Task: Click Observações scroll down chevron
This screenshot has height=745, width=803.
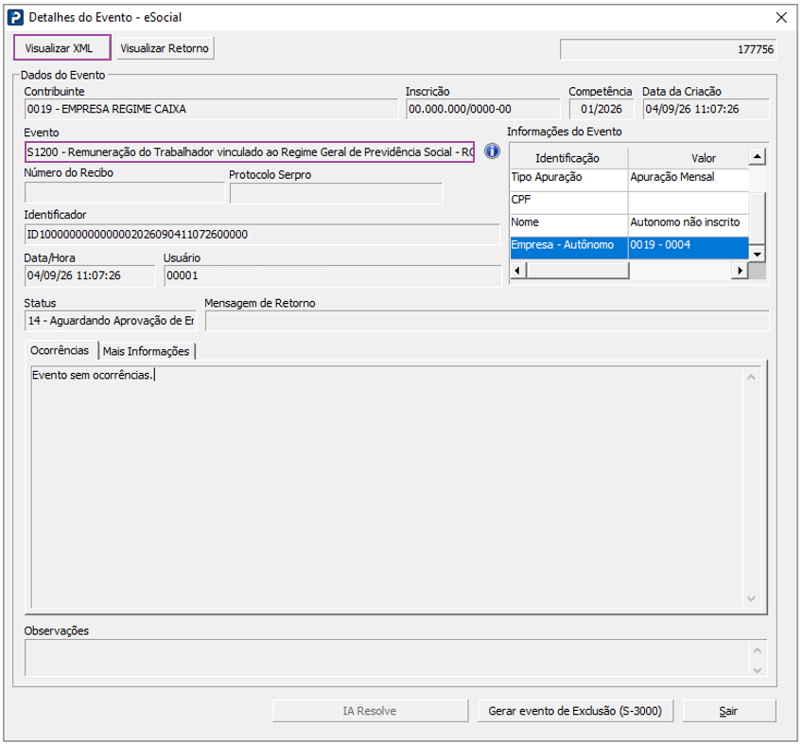Action: pos(758,670)
